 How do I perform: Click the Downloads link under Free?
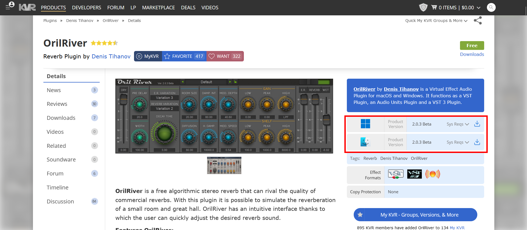click(472, 54)
